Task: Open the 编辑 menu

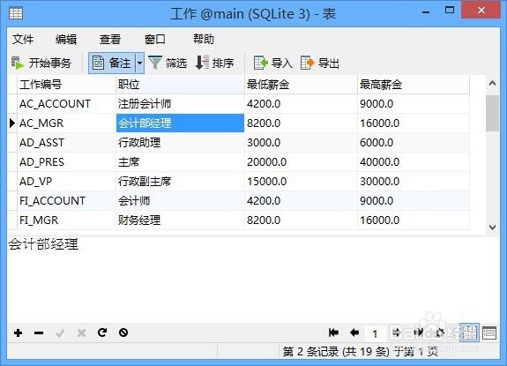Action: pos(66,40)
